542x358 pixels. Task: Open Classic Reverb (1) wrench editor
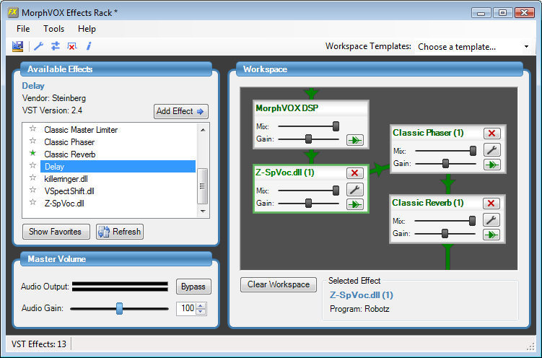pos(492,220)
